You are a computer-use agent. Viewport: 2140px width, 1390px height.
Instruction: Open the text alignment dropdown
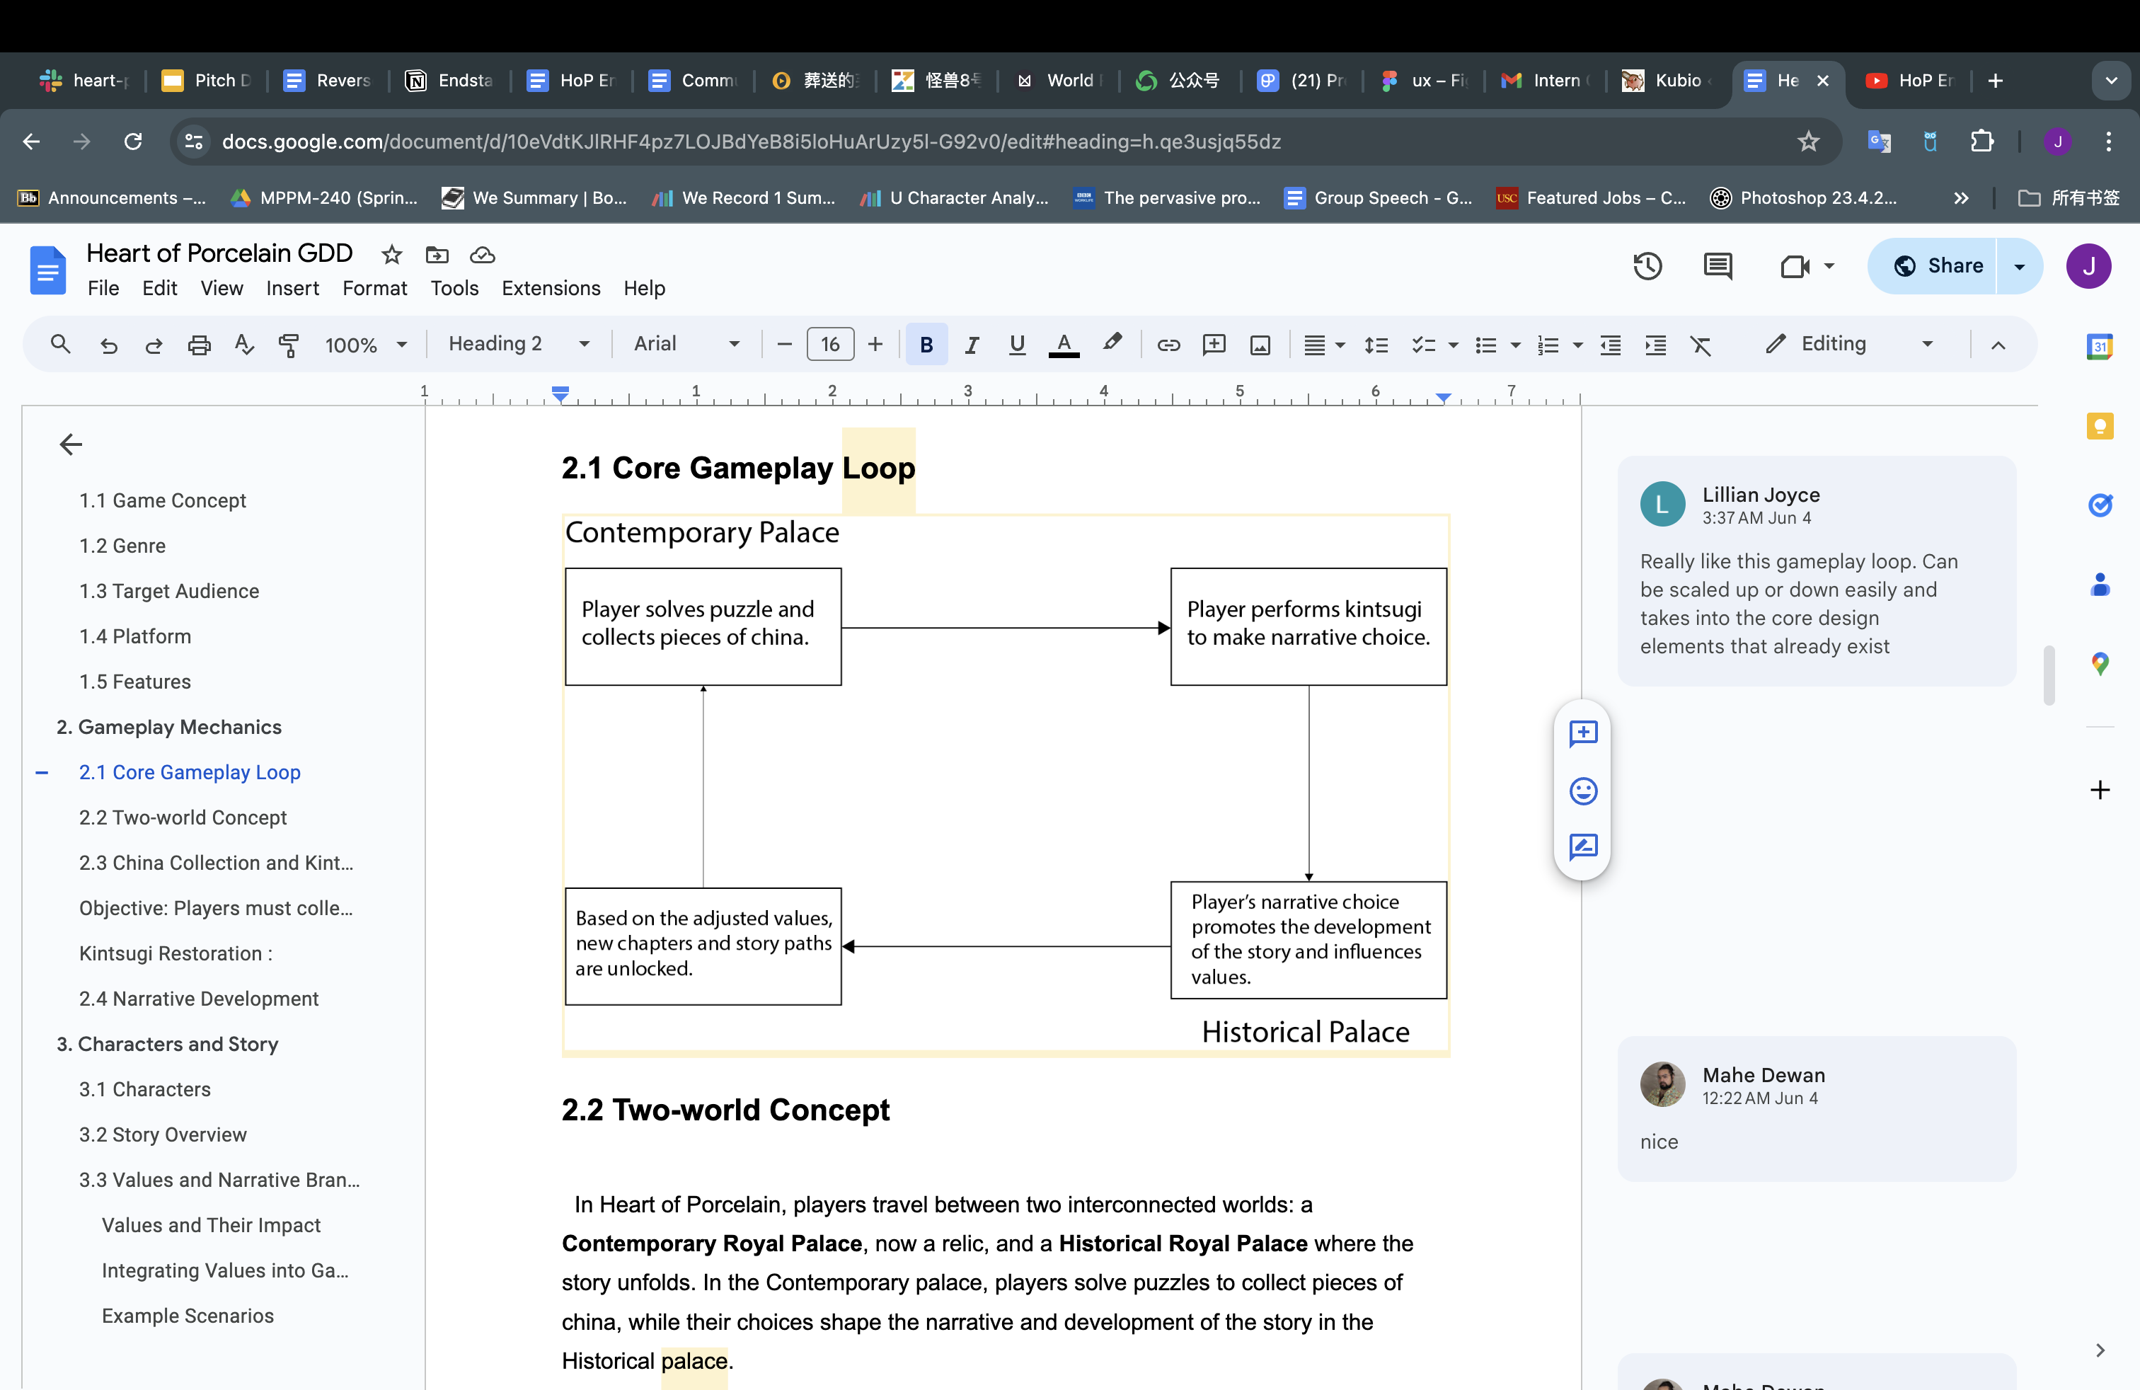1323,345
